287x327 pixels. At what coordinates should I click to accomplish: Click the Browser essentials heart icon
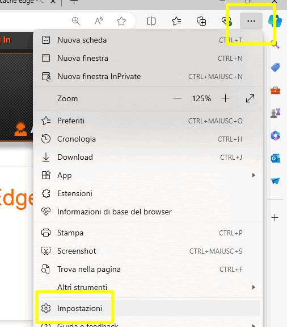[226, 21]
